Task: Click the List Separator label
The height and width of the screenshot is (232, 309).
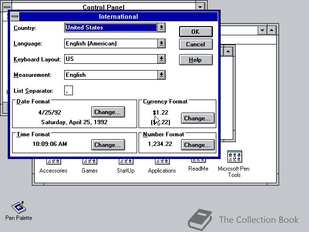Action: [x=33, y=91]
